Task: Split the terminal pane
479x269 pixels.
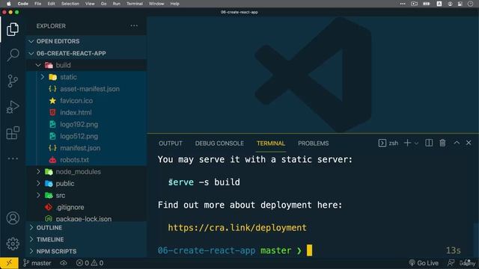Action: 429,143
